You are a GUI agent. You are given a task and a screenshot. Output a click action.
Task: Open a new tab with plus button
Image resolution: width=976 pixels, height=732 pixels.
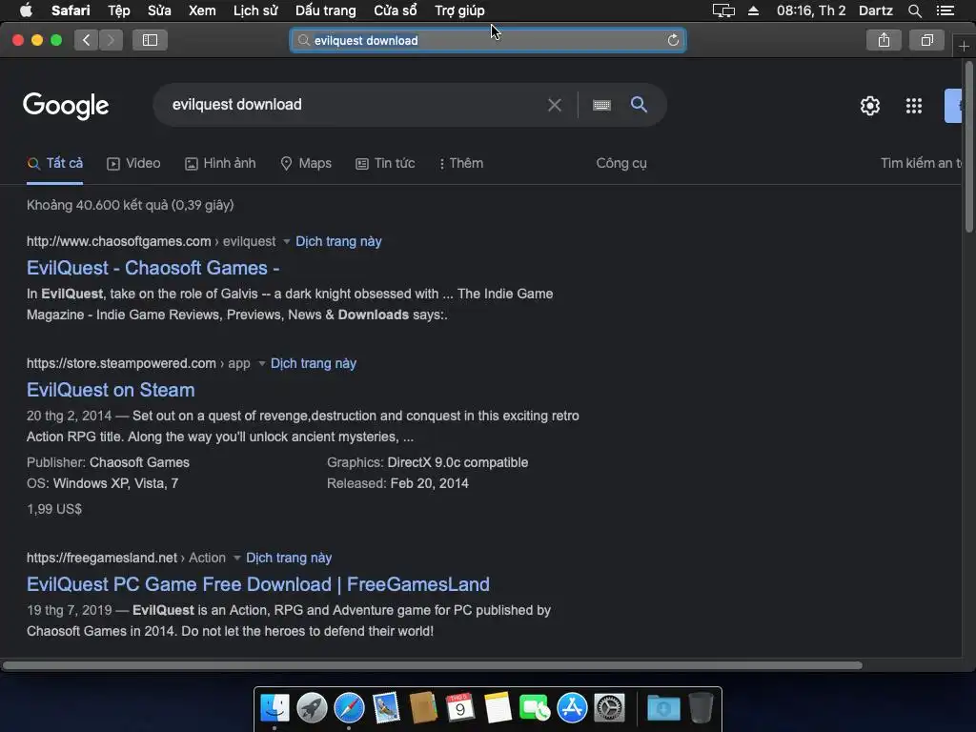click(x=964, y=46)
